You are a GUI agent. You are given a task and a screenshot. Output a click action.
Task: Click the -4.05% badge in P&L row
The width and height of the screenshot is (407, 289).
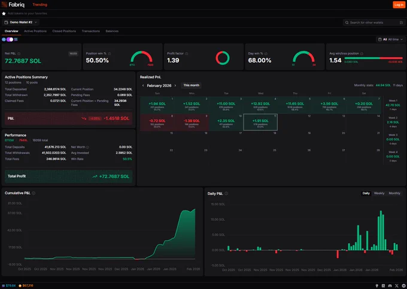point(95,118)
